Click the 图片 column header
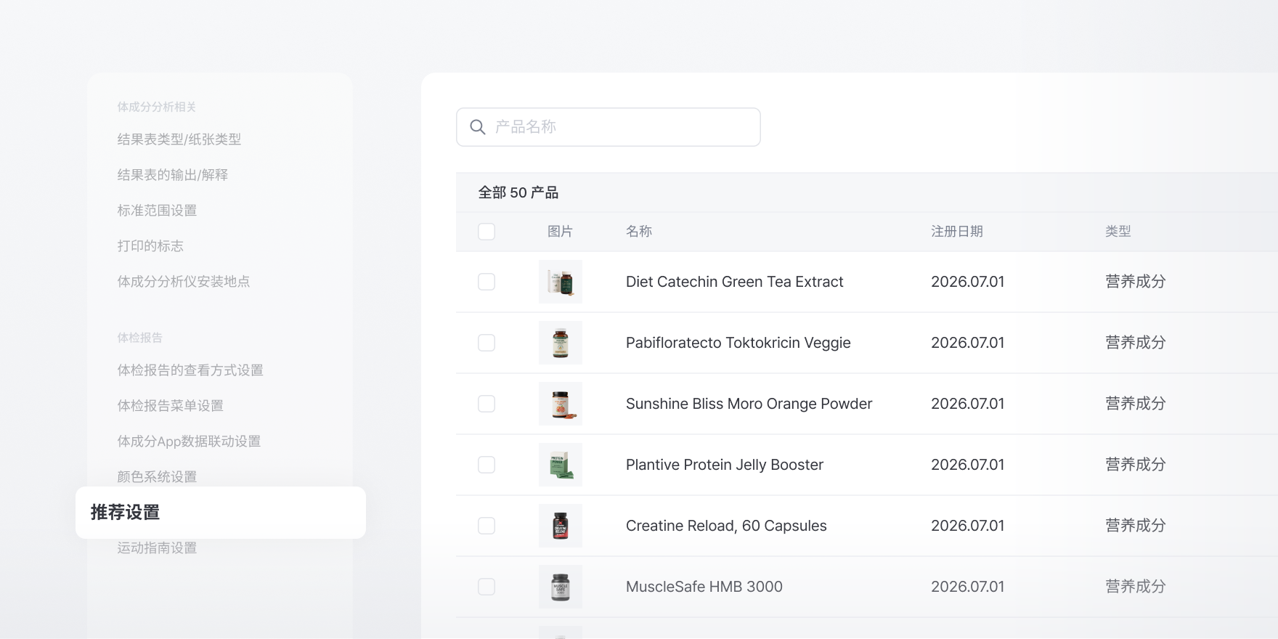1278x639 pixels. (560, 232)
